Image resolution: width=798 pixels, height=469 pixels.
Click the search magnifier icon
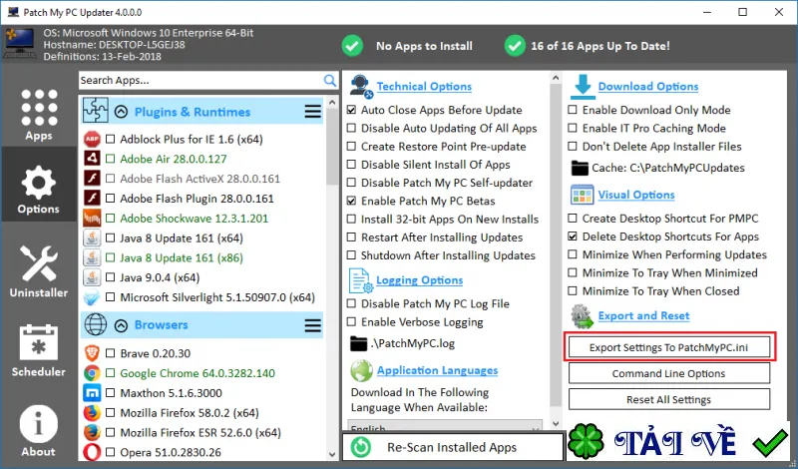coord(330,81)
